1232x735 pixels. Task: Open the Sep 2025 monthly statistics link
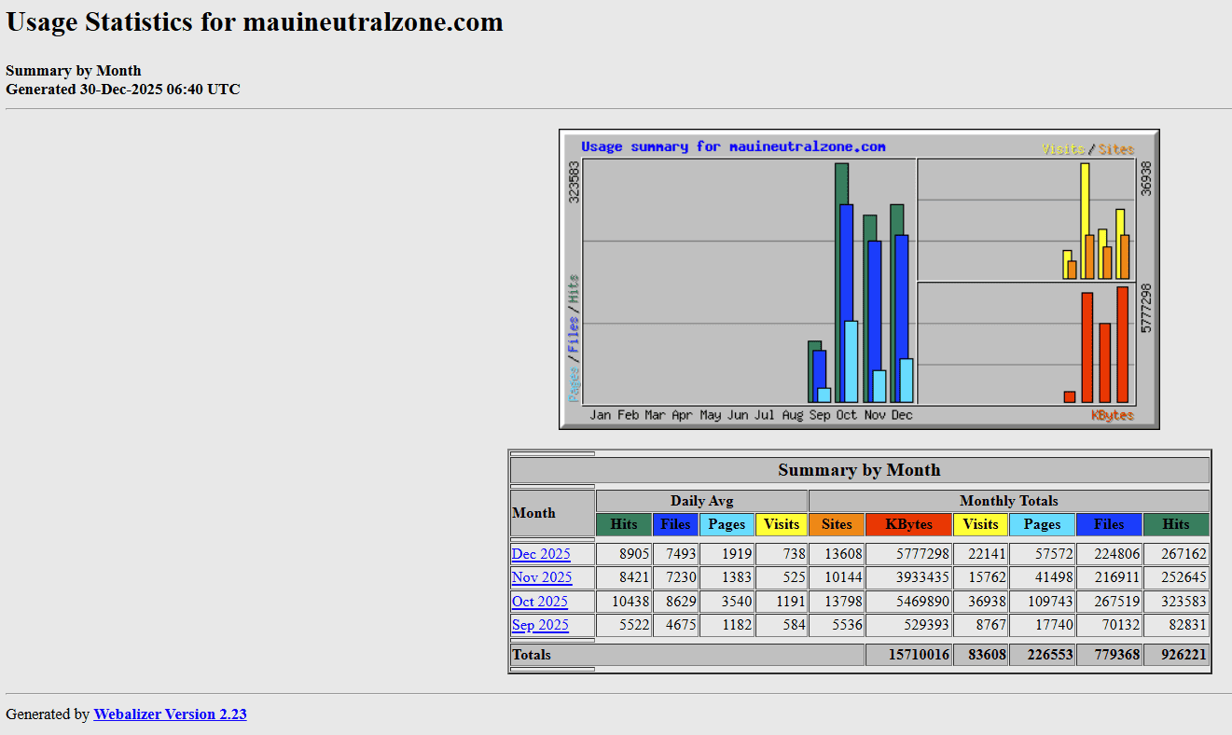tap(539, 625)
